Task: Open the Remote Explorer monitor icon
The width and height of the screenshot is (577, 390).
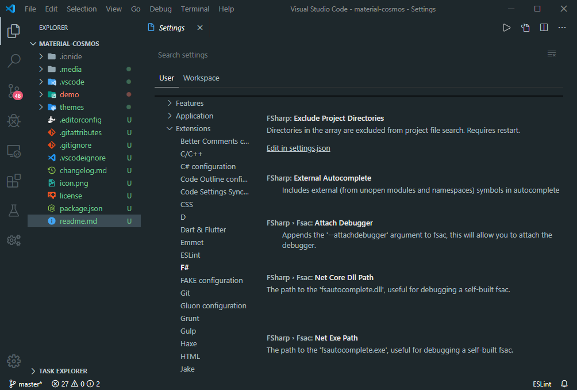Action: (x=14, y=151)
